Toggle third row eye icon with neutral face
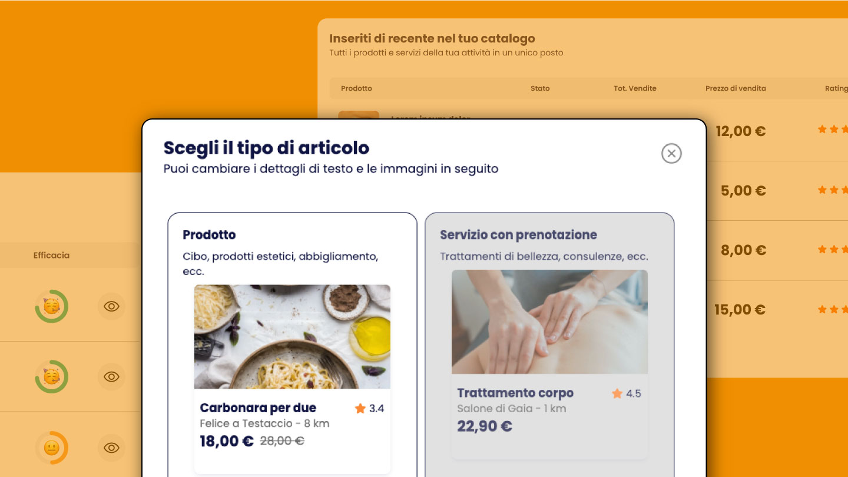The image size is (848, 477). 111,448
